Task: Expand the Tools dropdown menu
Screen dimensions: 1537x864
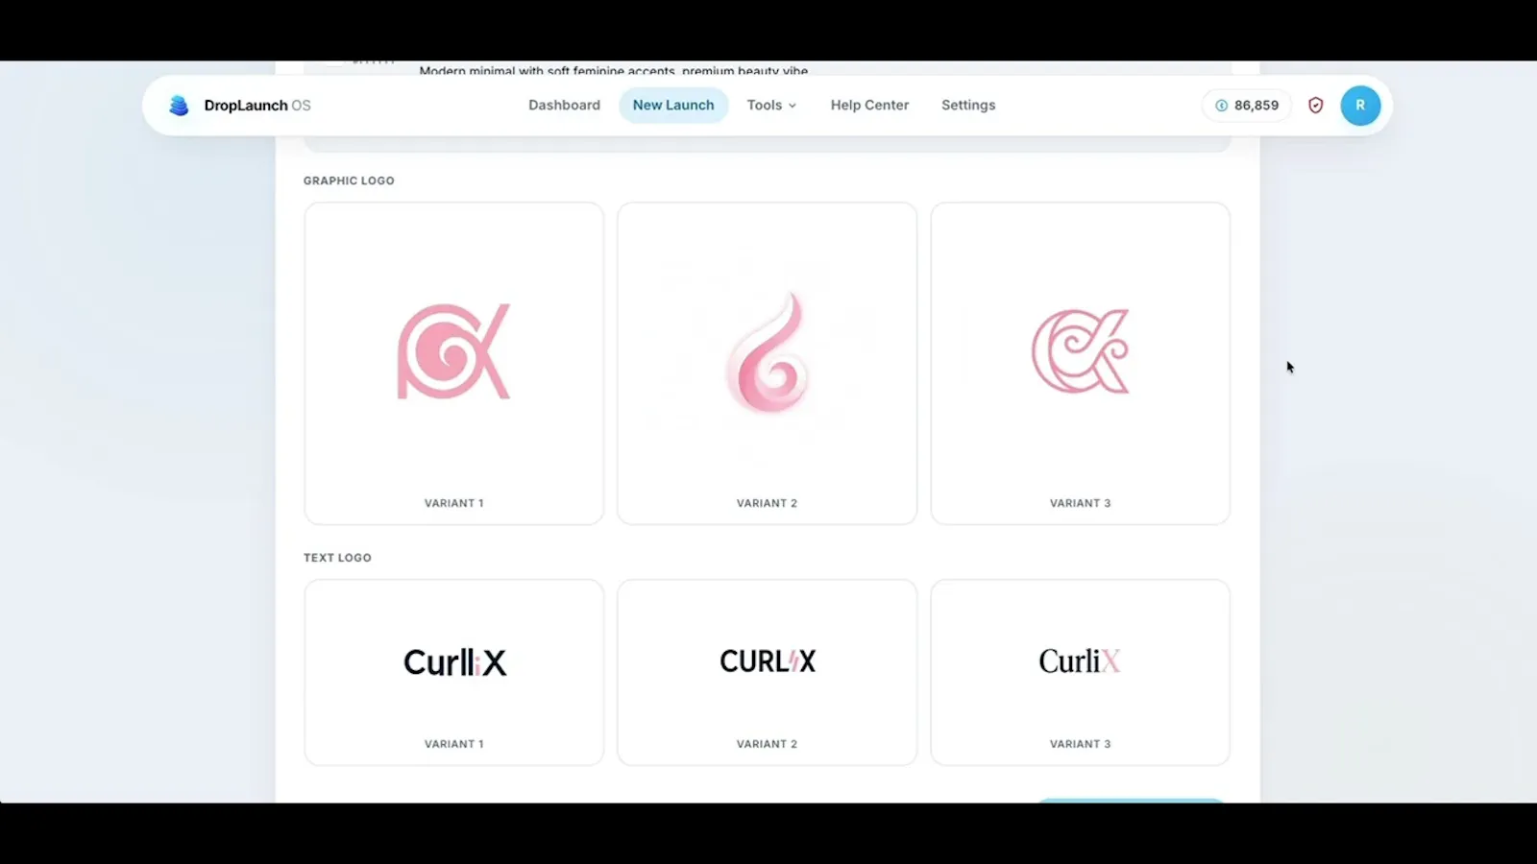Action: tap(771, 106)
